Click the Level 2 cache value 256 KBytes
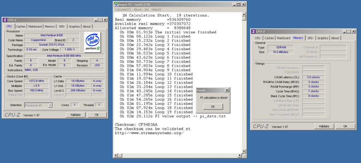This screenshot has height=163, width=361. pos(77,90)
